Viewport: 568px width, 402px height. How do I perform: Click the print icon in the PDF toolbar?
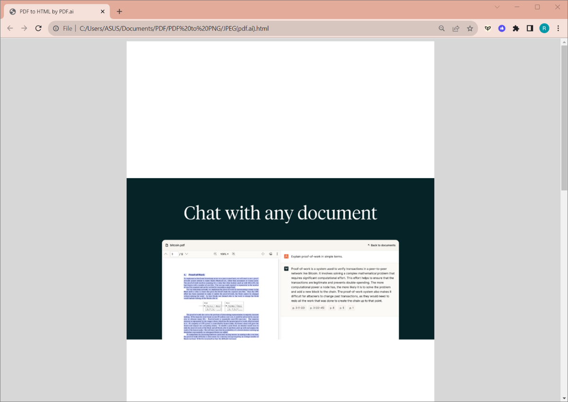click(270, 254)
